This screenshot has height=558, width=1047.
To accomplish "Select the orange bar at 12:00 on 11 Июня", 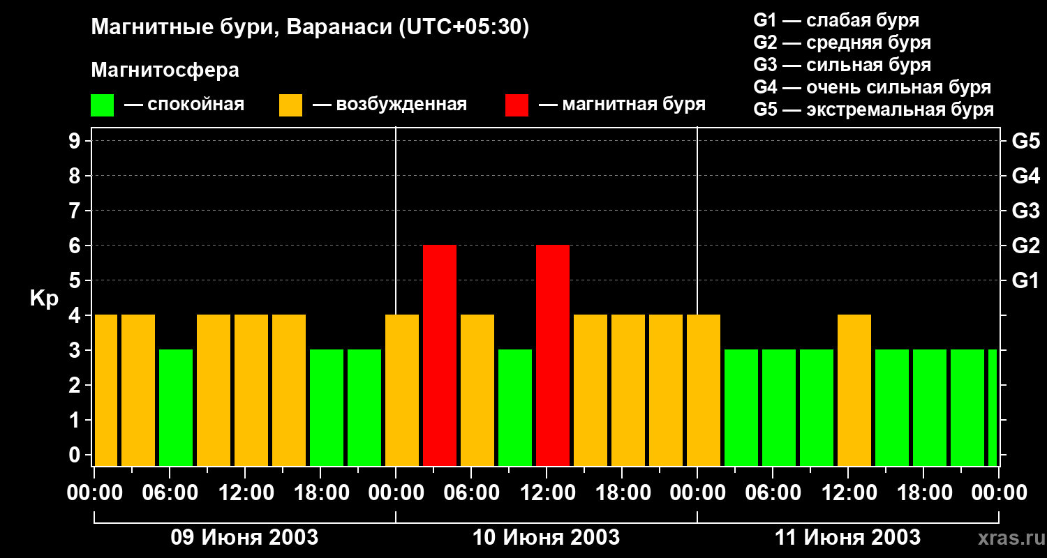I will click(x=854, y=390).
